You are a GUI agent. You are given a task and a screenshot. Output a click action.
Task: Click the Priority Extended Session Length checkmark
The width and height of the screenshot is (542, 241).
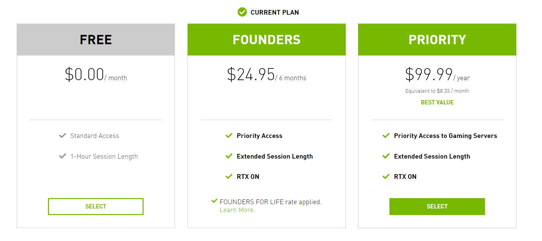click(x=386, y=156)
